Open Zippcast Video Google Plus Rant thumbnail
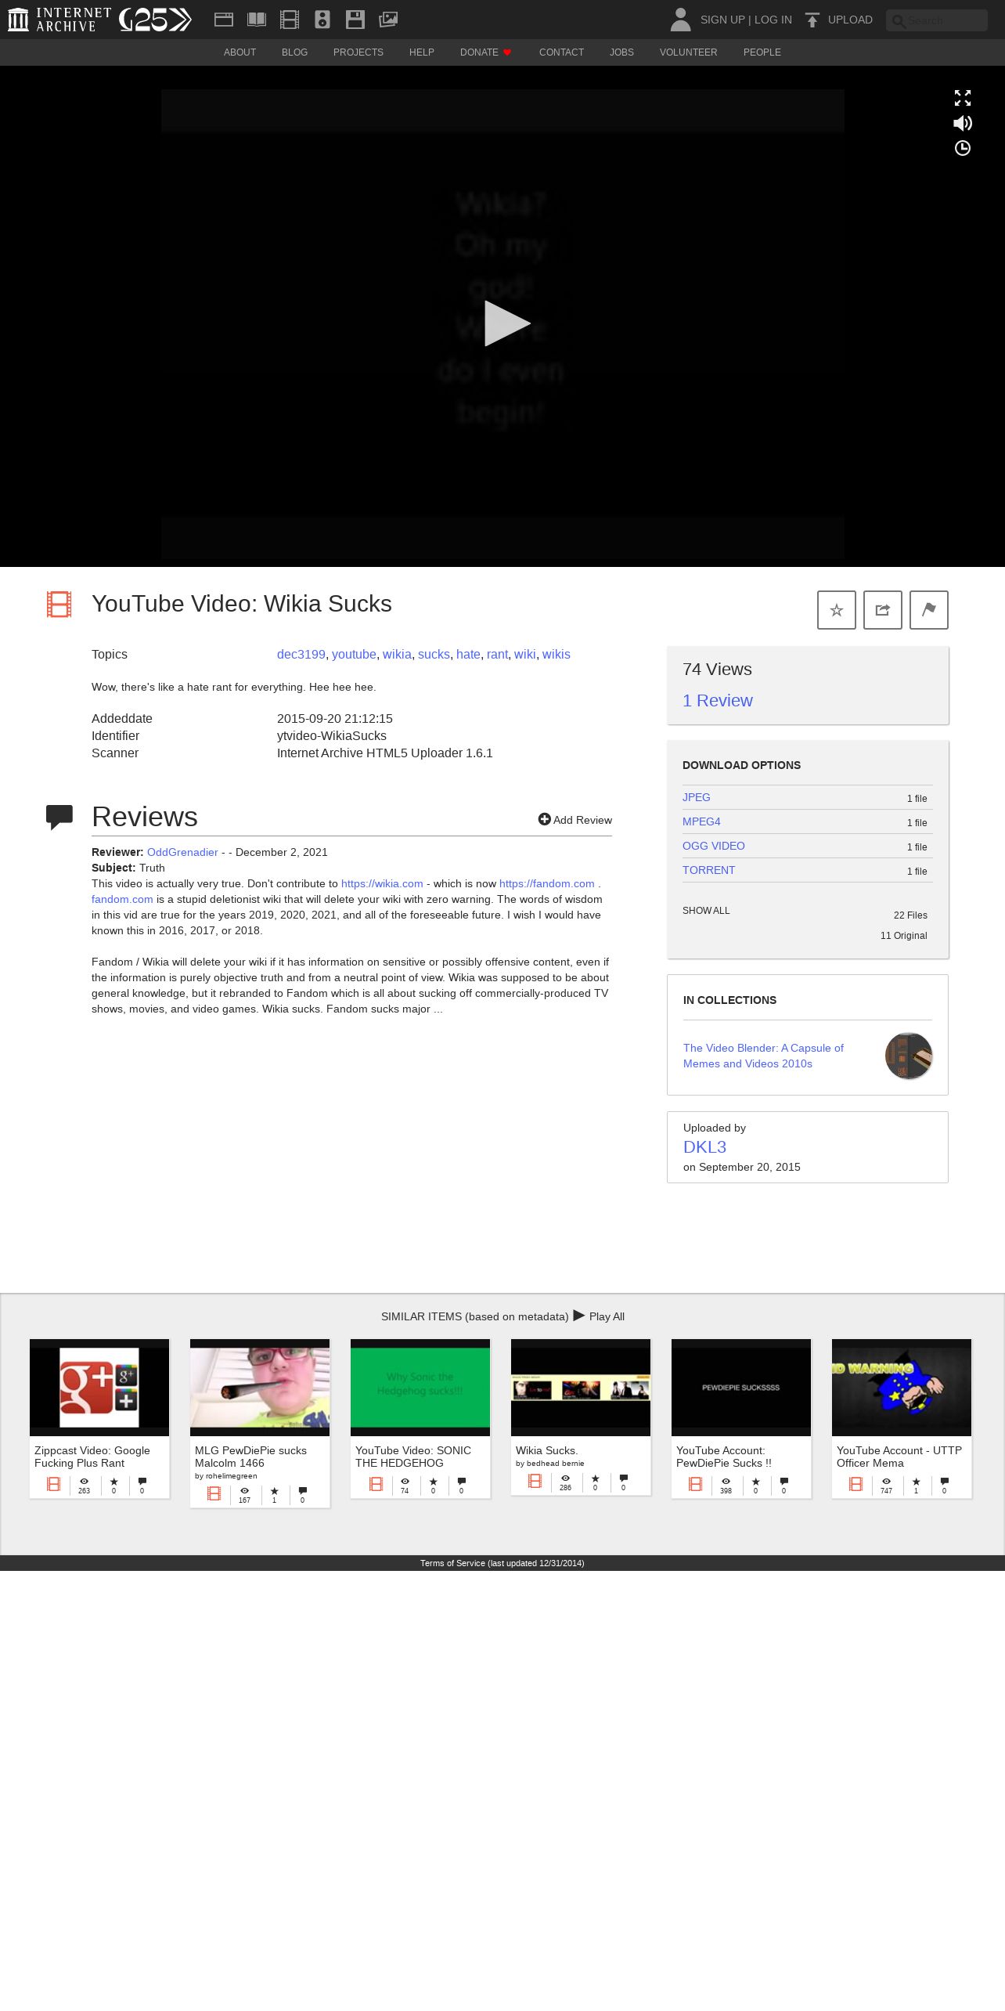Screen dimensions: 1005x2011 tap(99, 1388)
